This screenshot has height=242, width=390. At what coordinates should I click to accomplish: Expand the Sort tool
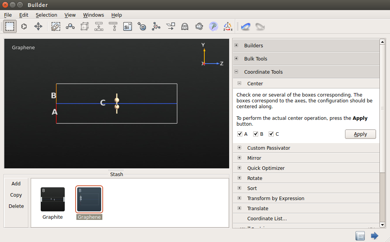239,188
